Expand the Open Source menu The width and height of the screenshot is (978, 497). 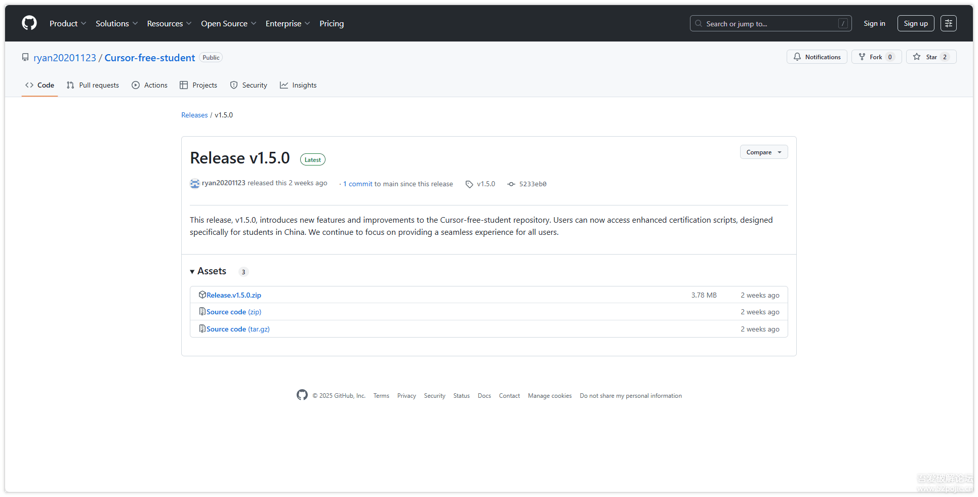tap(228, 23)
